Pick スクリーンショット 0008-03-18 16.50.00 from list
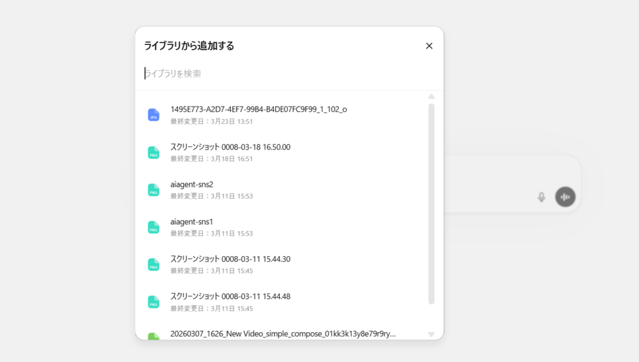 pos(230,147)
